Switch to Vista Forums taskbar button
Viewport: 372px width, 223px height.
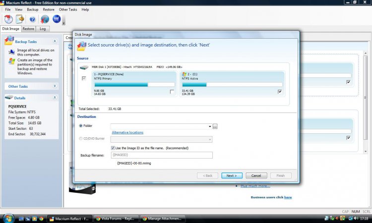115,219
